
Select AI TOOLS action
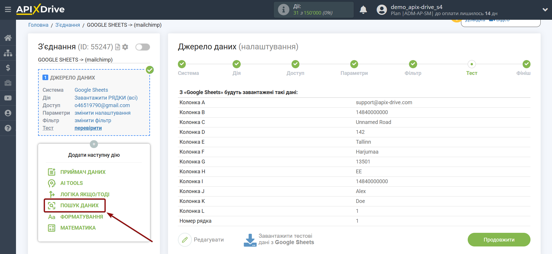[72, 183]
